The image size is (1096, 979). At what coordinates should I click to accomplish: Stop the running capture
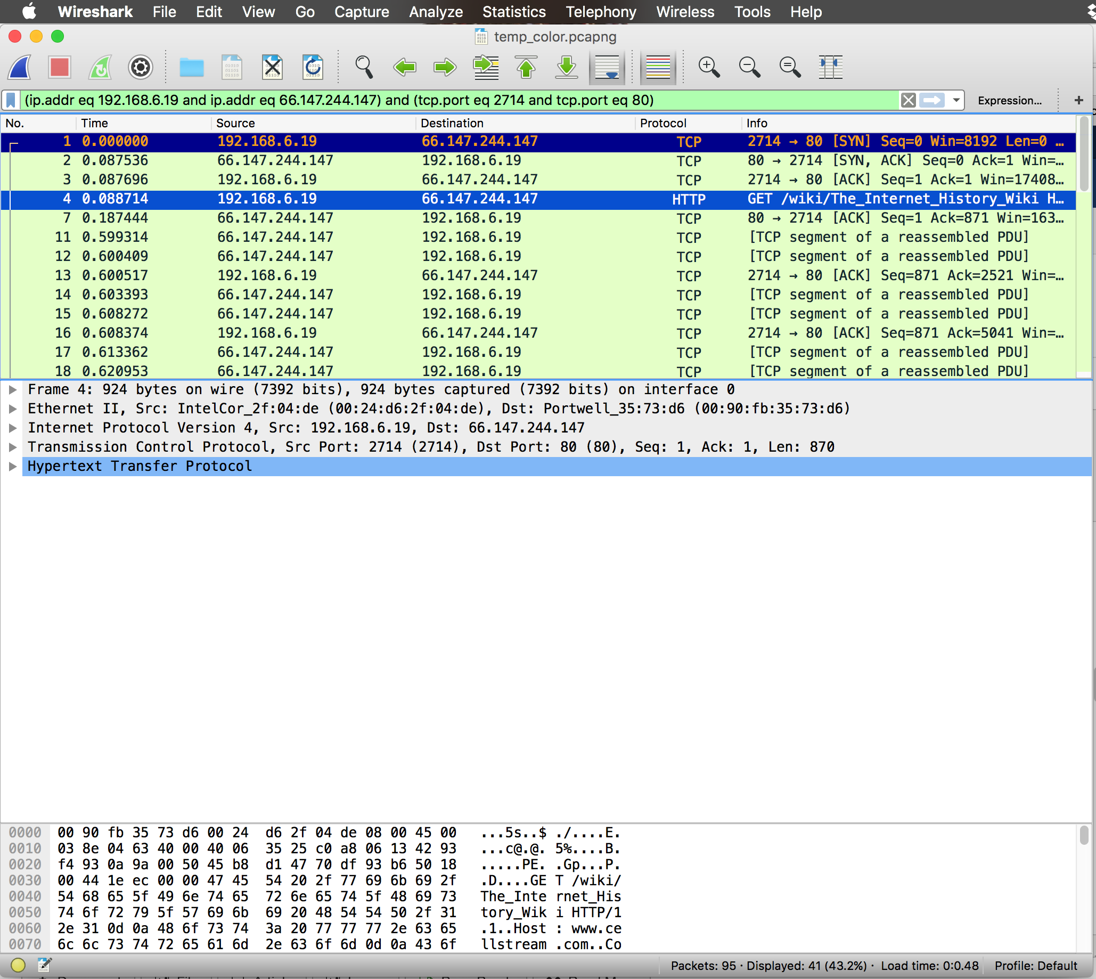pyautogui.click(x=59, y=67)
